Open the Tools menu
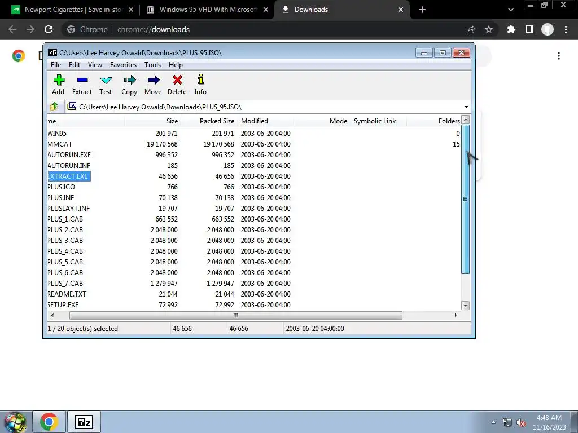Viewport: 578px width, 433px height. (152, 65)
